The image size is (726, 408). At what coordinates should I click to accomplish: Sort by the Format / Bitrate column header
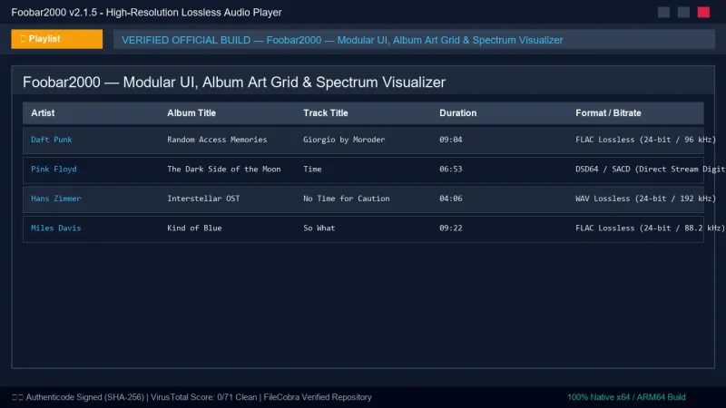click(608, 112)
